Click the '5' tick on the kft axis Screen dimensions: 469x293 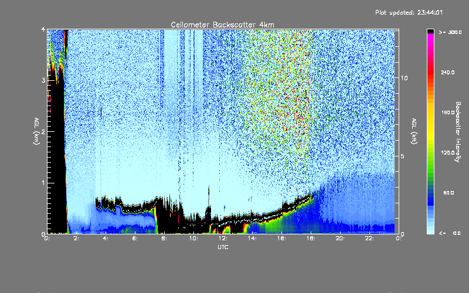coord(403,156)
